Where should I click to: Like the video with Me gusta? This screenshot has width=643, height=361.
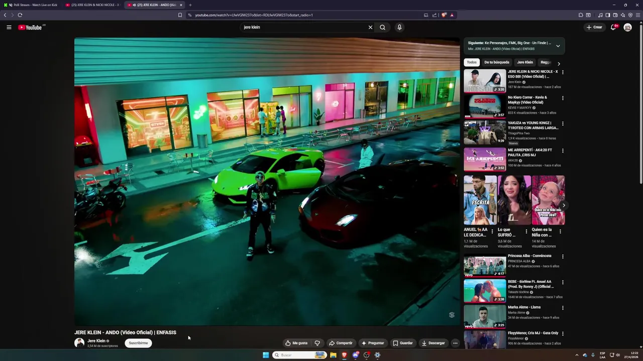click(296, 343)
